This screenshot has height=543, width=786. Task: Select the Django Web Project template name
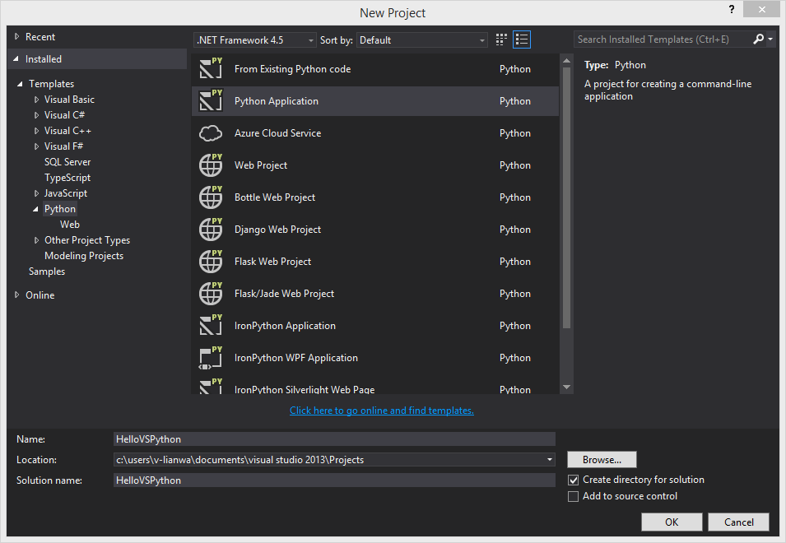[x=277, y=230]
